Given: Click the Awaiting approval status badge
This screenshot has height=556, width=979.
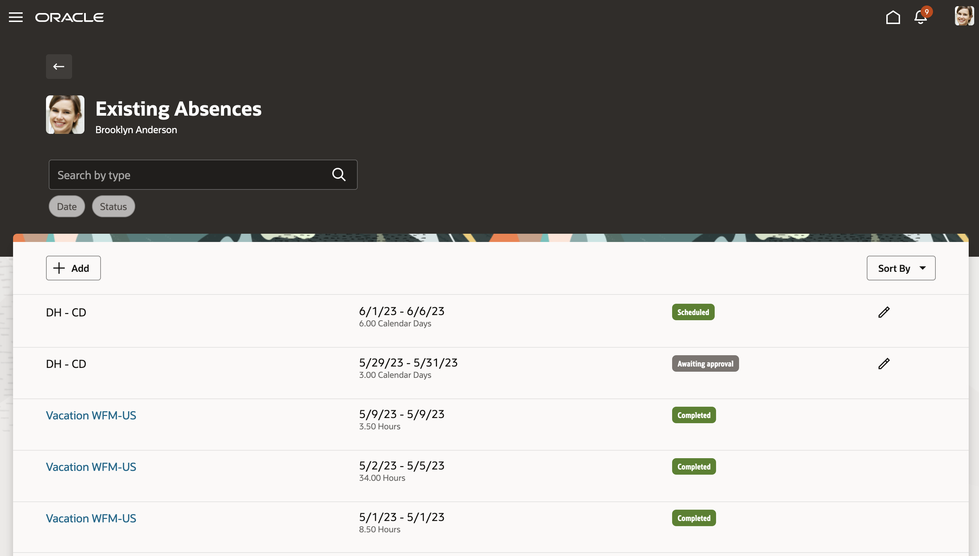Looking at the screenshot, I should pos(705,363).
